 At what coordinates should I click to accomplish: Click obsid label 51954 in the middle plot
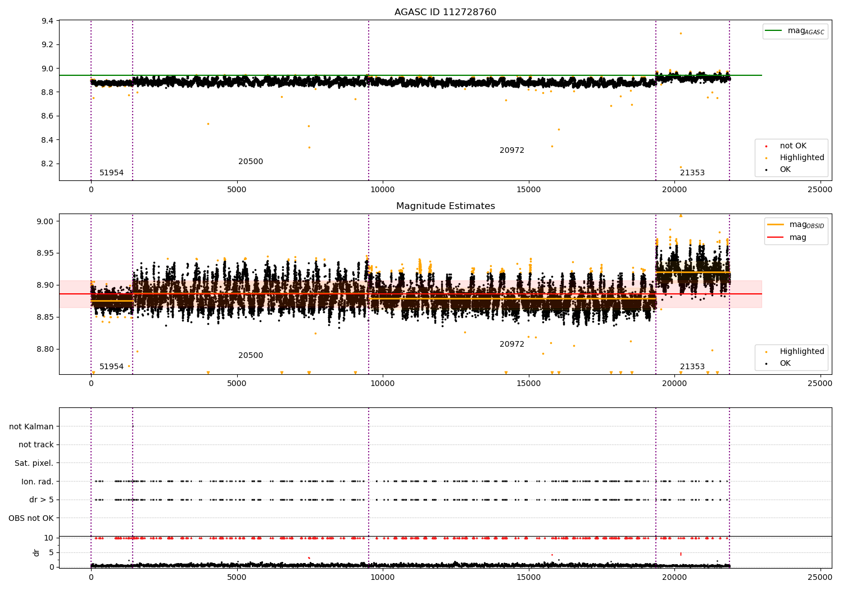coord(111,367)
